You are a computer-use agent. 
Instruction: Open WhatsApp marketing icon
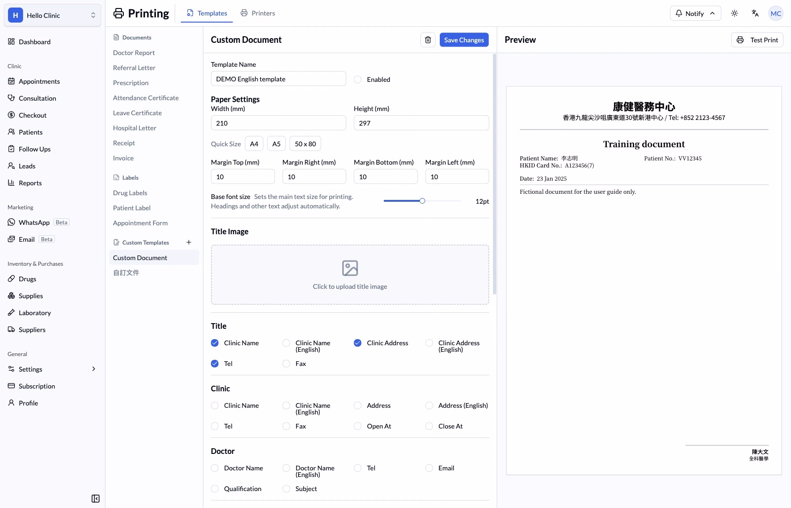coord(11,222)
